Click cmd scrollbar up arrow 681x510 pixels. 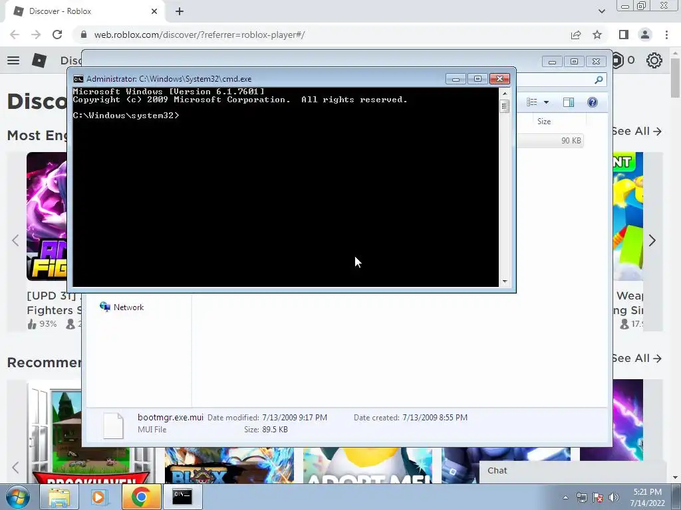pyautogui.click(x=504, y=93)
